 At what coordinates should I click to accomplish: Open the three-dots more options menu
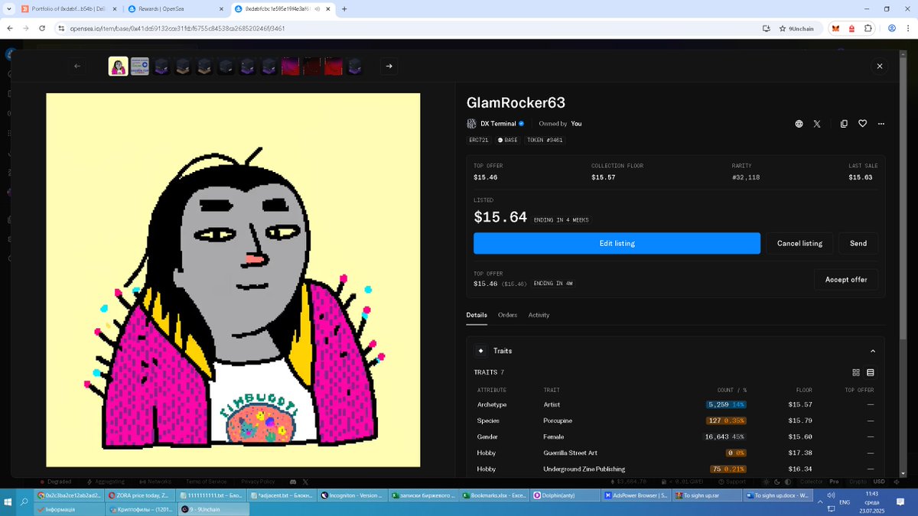pos(881,124)
